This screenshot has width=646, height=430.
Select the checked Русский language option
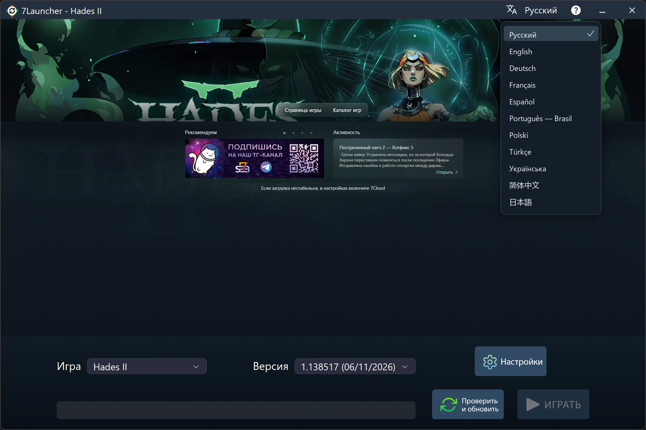[x=551, y=34]
